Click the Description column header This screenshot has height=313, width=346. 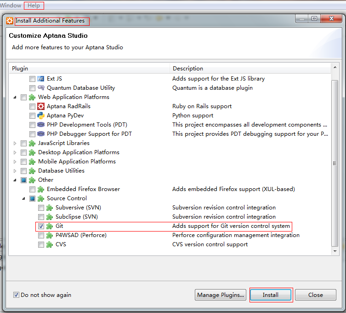pos(250,69)
